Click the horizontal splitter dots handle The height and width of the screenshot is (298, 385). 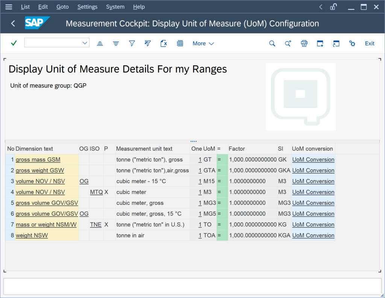click(x=194, y=141)
